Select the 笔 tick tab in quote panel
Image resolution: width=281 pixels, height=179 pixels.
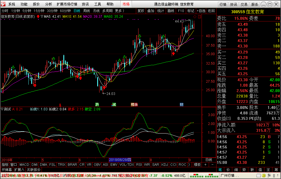pos(220,170)
